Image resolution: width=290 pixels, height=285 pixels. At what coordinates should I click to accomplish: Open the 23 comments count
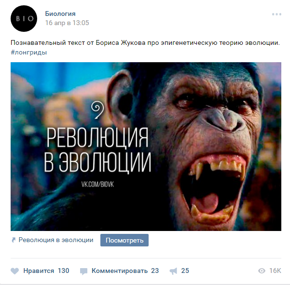click(155, 271)
